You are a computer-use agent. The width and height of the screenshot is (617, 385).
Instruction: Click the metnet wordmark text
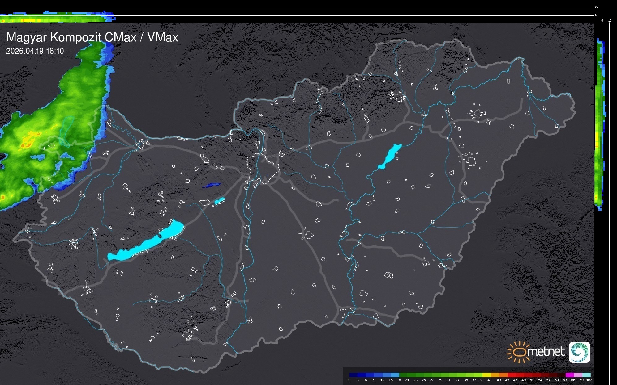tap(546, 352)
